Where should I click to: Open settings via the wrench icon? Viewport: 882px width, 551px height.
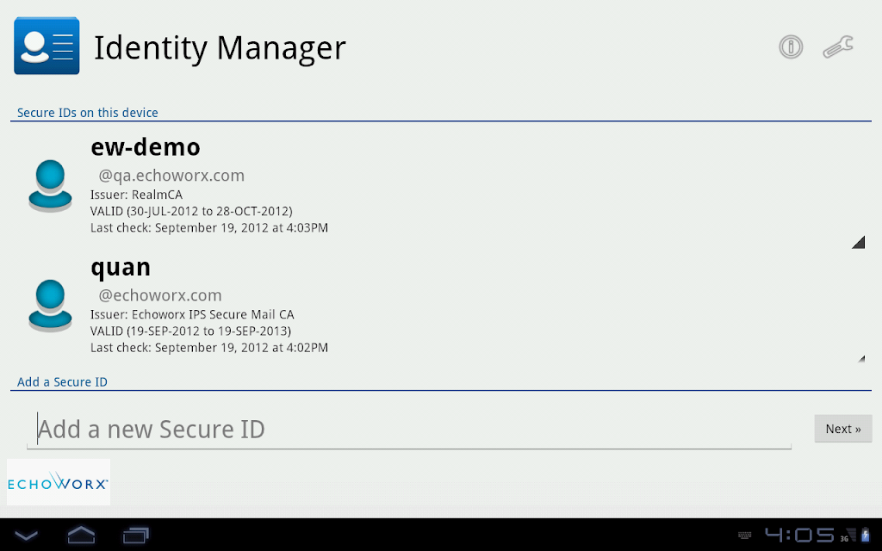pos(838,46)
